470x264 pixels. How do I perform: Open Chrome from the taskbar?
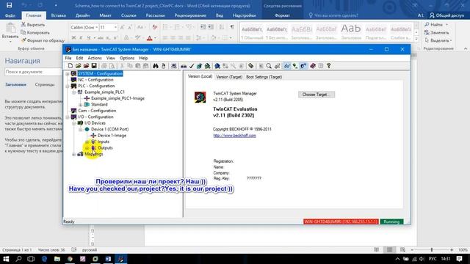click(70, 259)
